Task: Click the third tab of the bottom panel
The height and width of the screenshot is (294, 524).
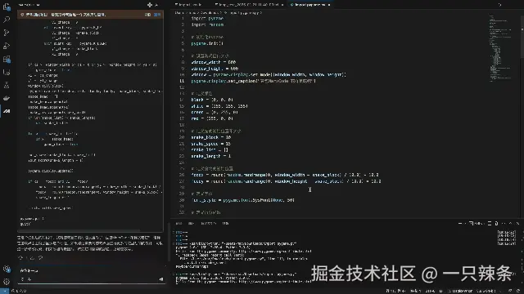Action: click(208, 223)
